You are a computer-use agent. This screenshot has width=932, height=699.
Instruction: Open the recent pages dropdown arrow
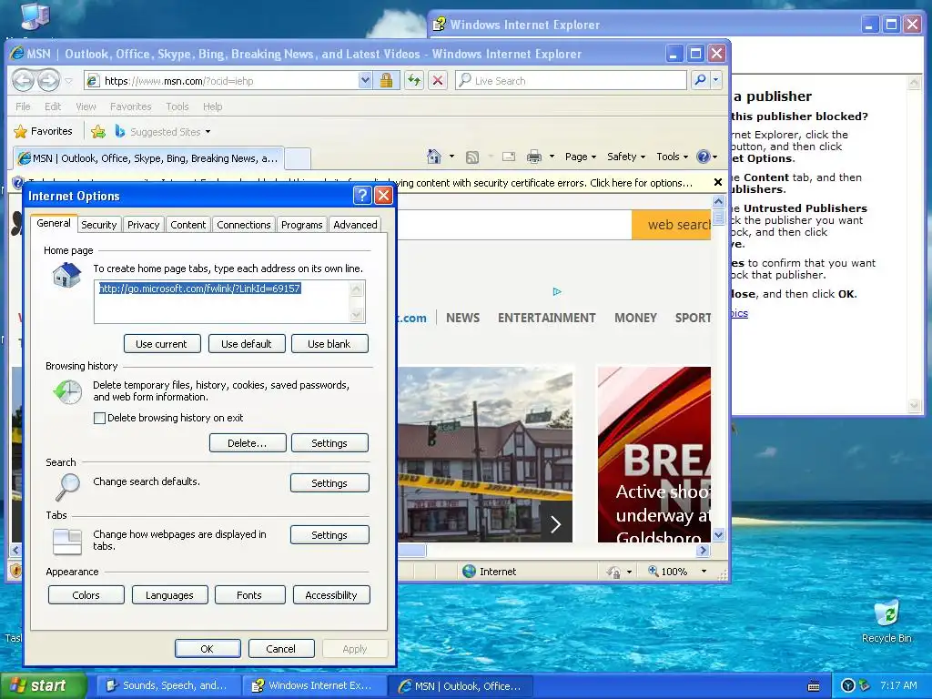click(69, 80)
